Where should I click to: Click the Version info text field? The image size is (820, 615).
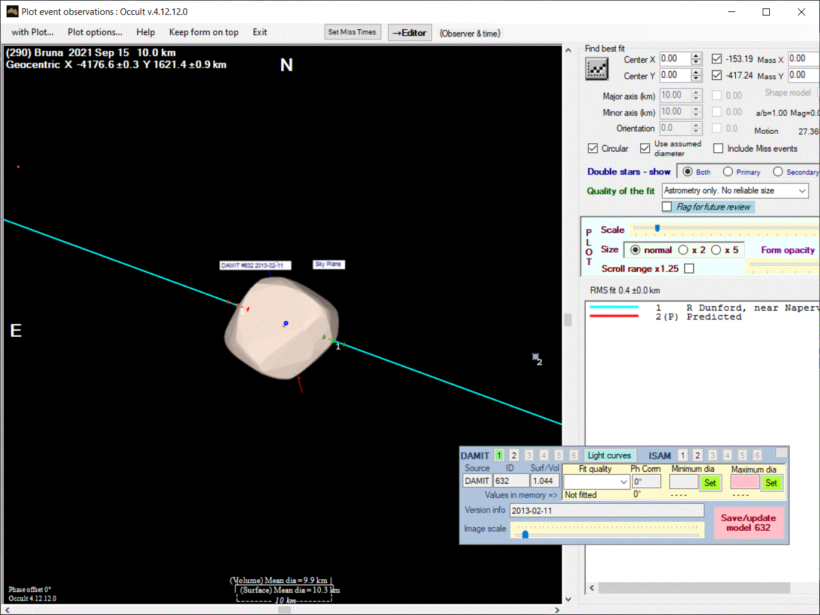(x=607, y=511)
